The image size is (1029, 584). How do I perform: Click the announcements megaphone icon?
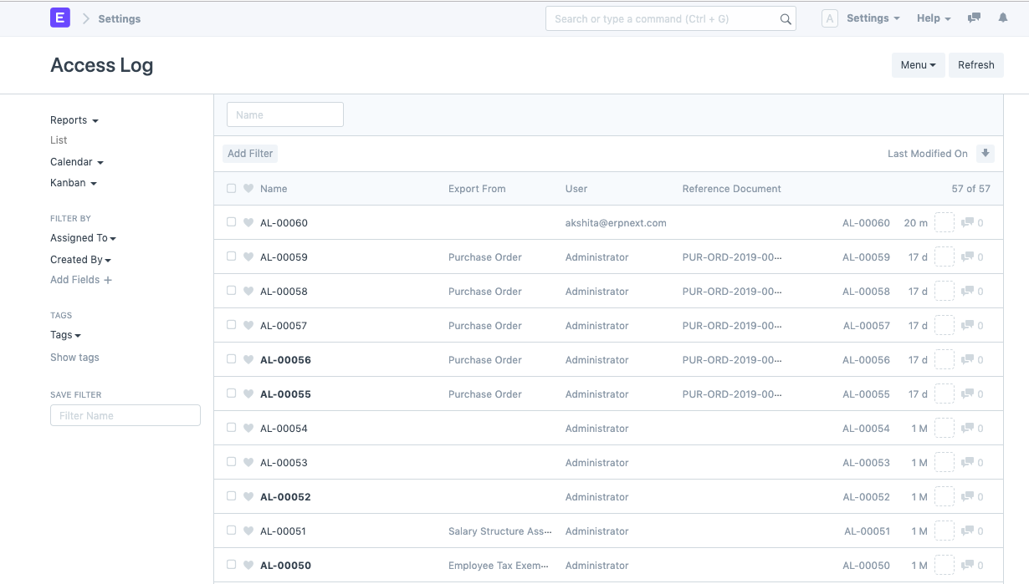(973, 18)
